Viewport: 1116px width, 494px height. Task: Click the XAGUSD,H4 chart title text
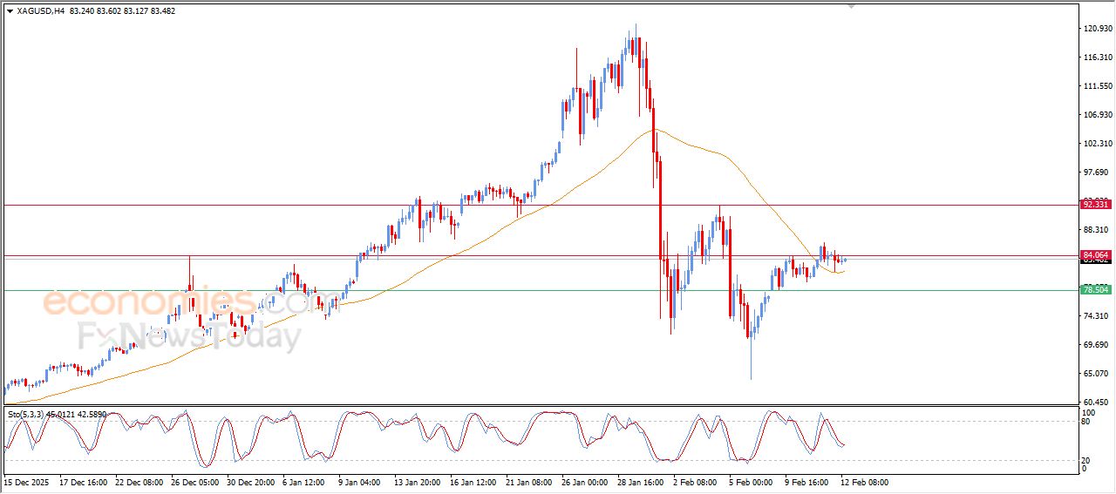[x=41, y=11]
